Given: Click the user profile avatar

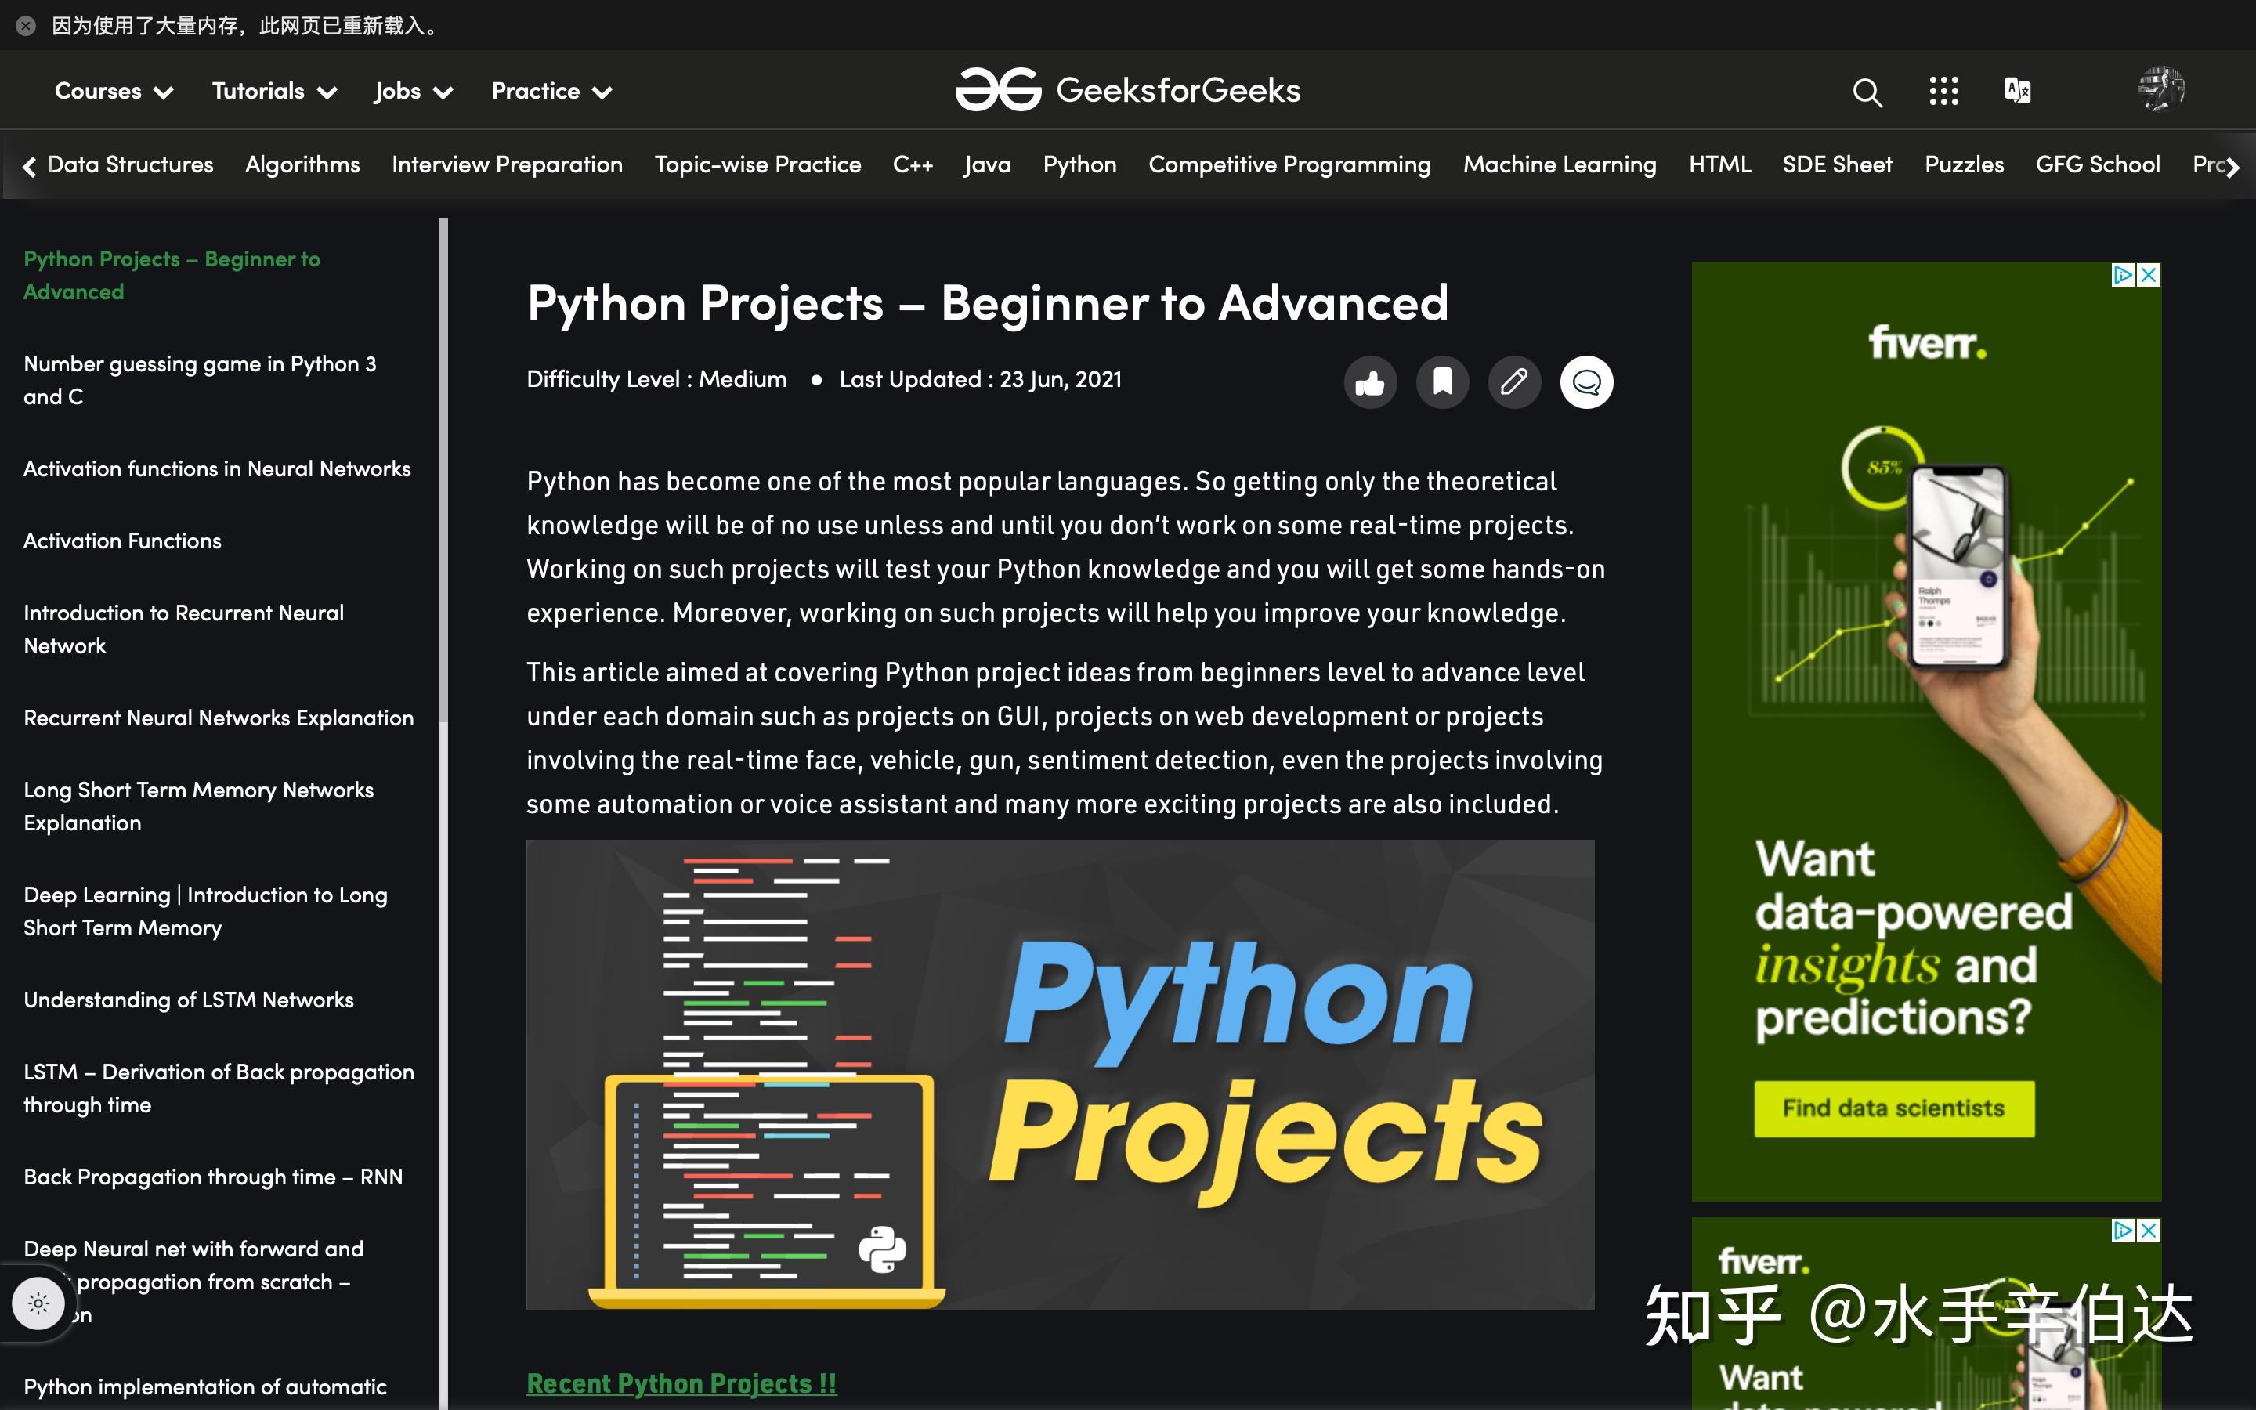Looking at the screenshot, I should point(2161,89).
